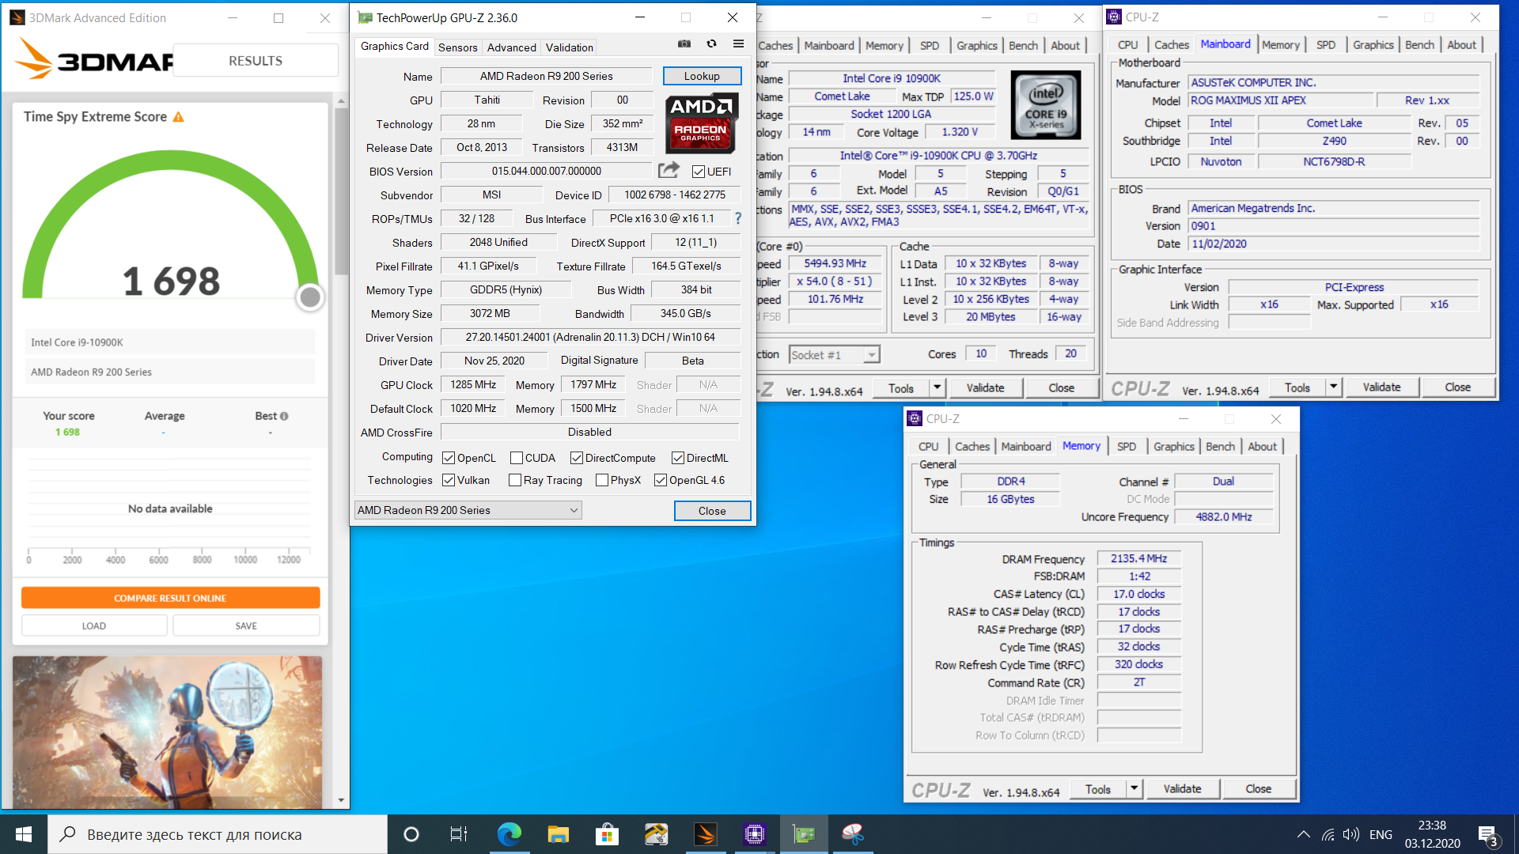1519x854 pixels.
Task: Switch to GPU-Z Sensors tab
Action: (x=457, y=47)
